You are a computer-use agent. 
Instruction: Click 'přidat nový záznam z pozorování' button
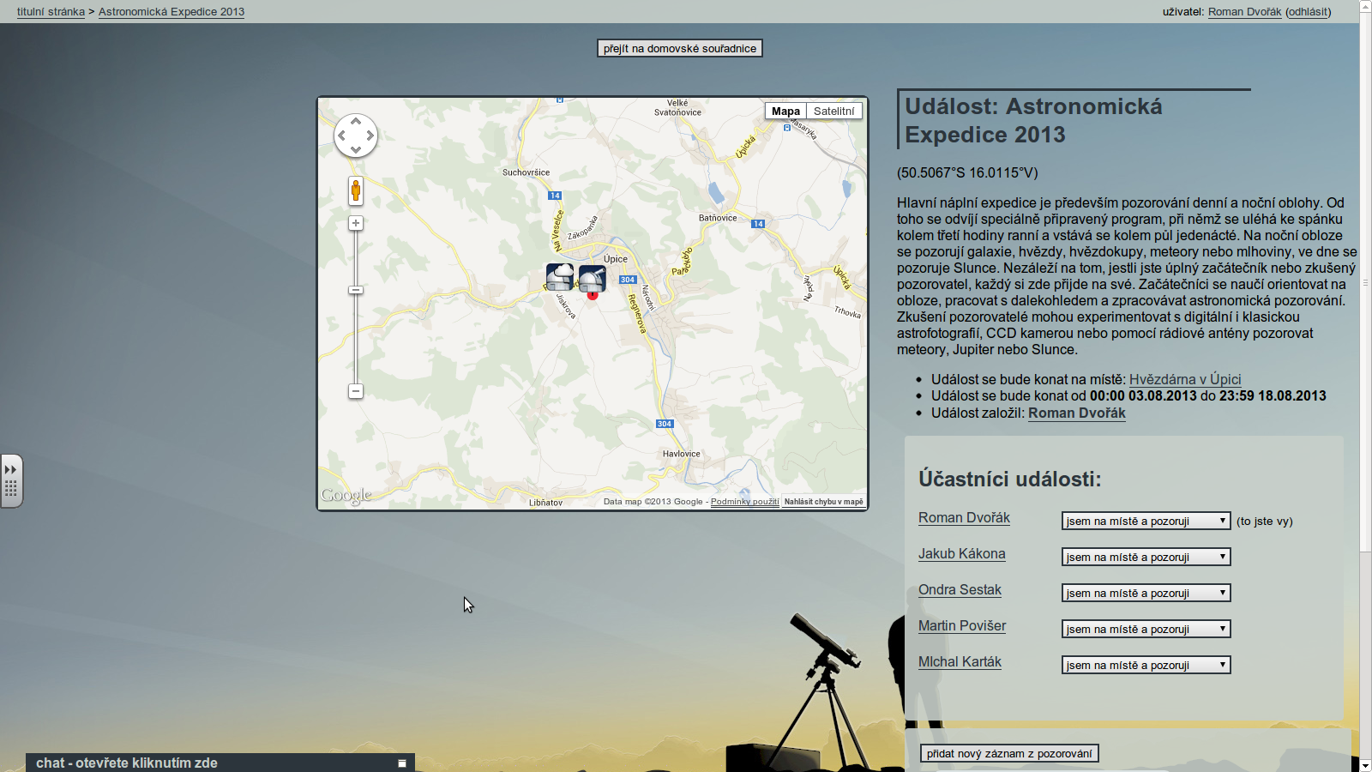click(x=1009, y=753)
